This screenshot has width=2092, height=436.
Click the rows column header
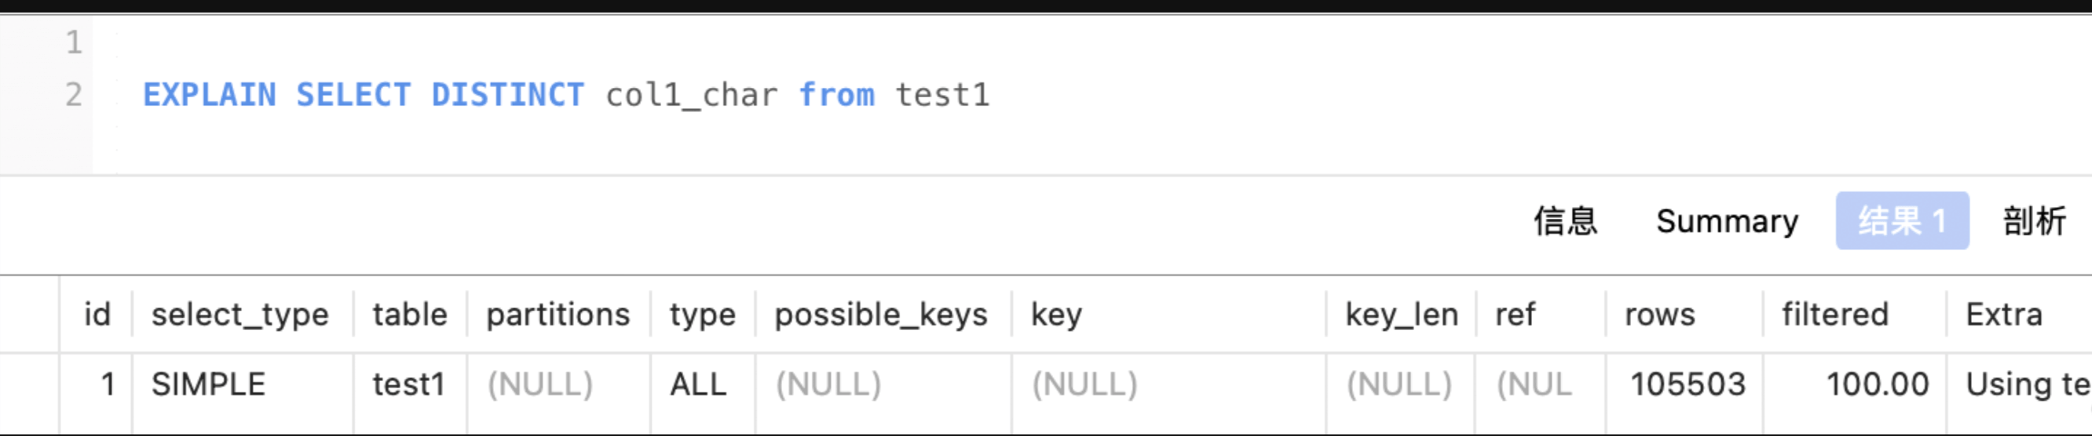point(1660,314)
